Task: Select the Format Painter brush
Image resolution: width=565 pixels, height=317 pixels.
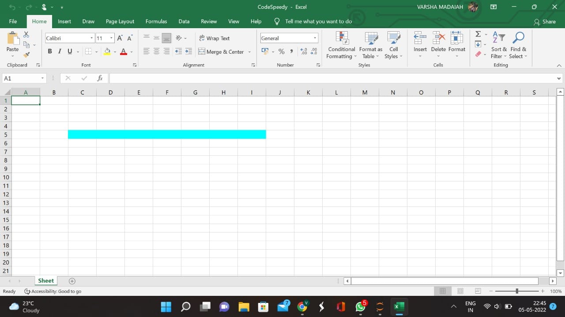Action: (26, 55)
